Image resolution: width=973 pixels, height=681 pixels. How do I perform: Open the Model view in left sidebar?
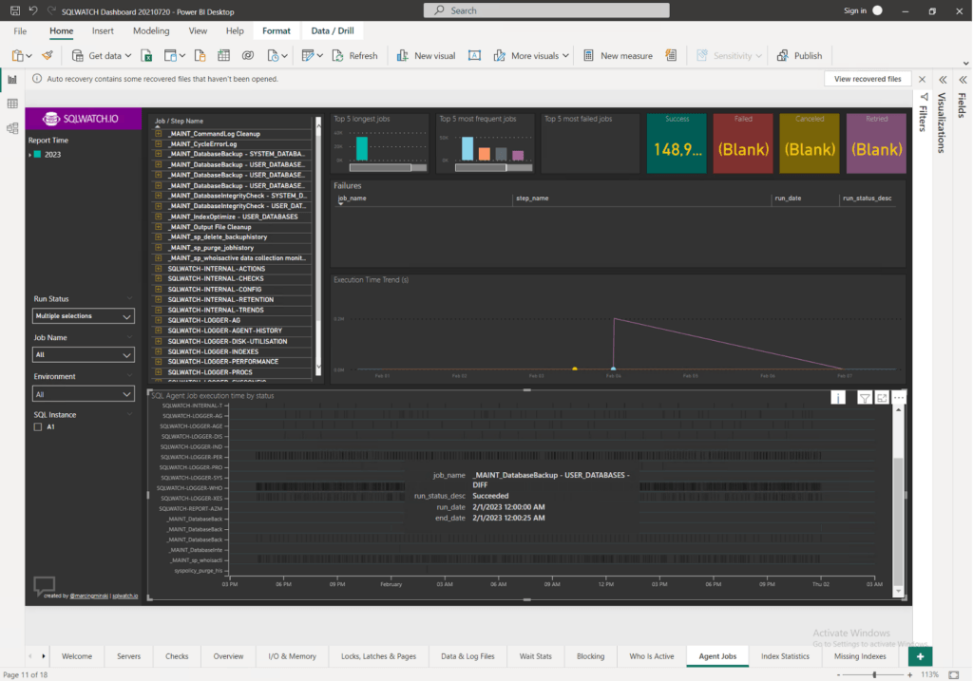pos(12,128)
